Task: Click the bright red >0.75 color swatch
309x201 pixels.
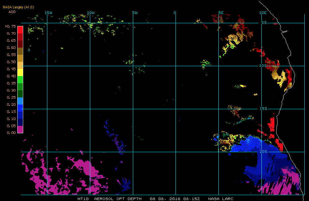Action: 20,30
